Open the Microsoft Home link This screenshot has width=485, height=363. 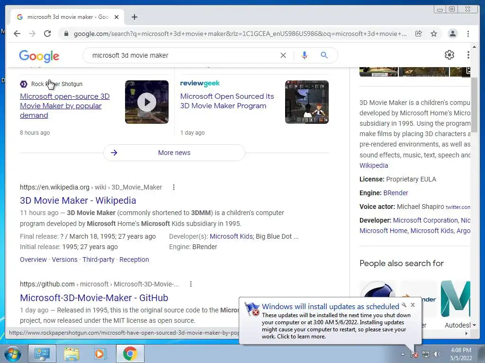coord(383,231)
